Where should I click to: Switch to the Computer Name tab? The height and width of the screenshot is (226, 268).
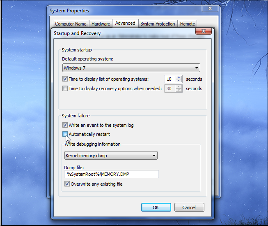(71, 24)
